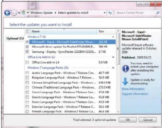Check the Bulgarian Language Pack box
This screenshot has width=162, height=128.
(27, 78)
